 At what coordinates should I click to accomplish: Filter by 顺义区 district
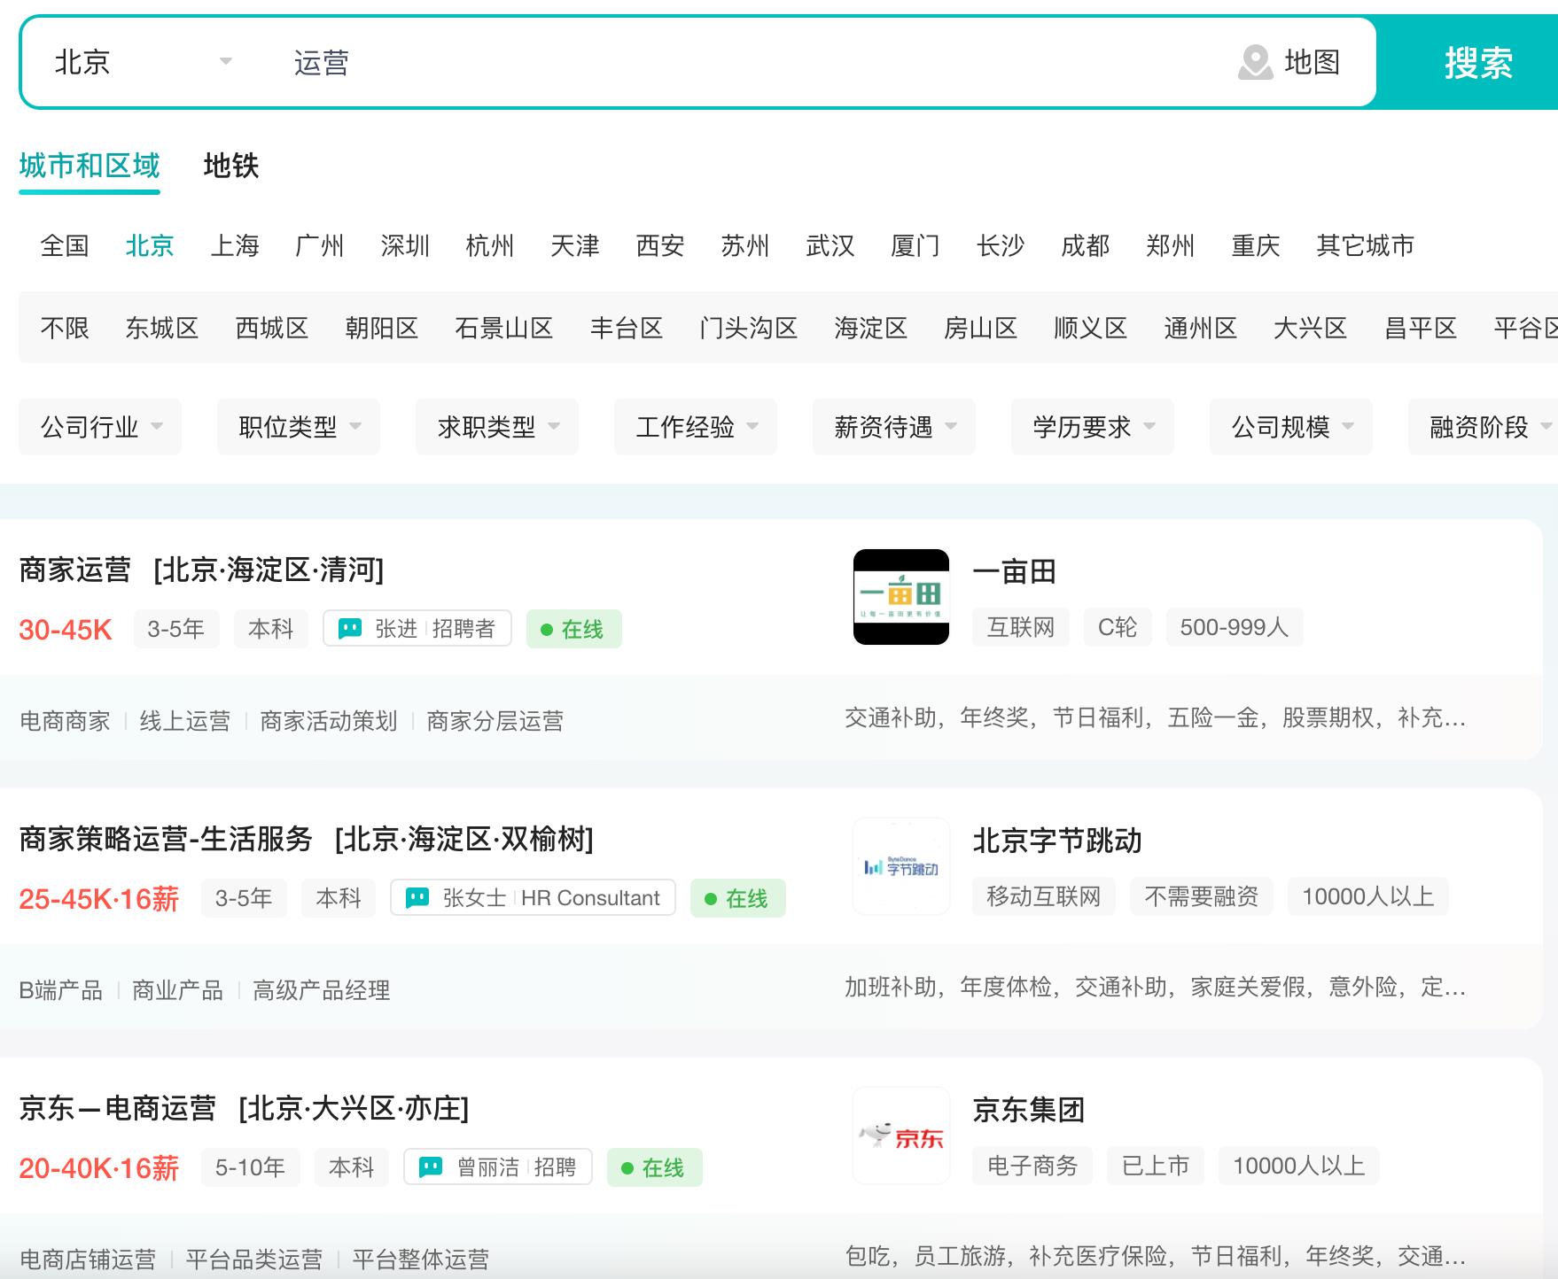click(1091, 329)
